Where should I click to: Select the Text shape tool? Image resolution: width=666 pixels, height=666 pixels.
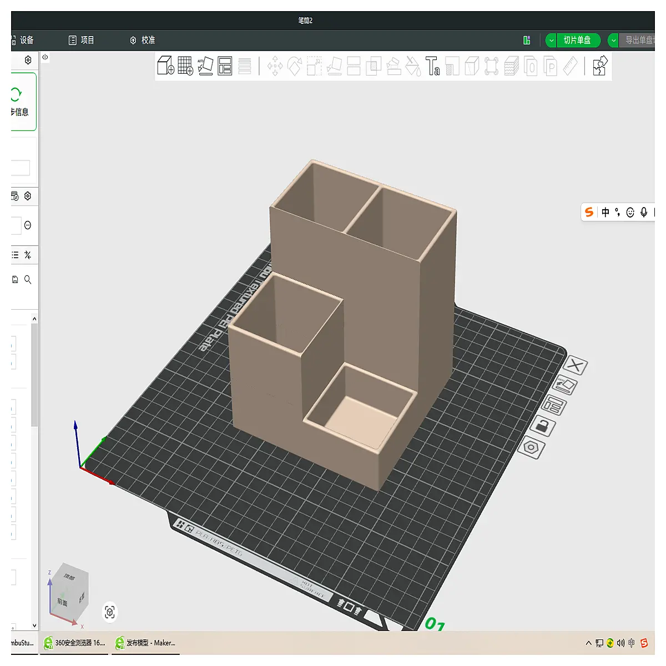click(433, 66)
